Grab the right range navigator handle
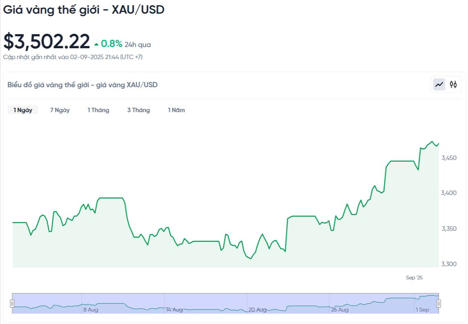 tap(439, 303)
